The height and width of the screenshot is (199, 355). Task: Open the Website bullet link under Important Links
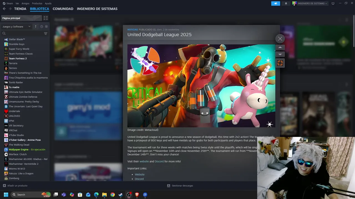tap(140, 174)
